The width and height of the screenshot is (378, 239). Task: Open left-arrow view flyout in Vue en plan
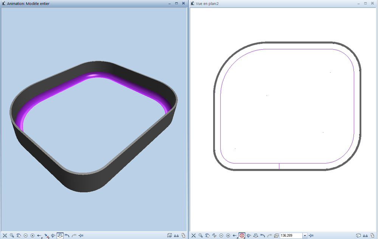coord(235,235)
